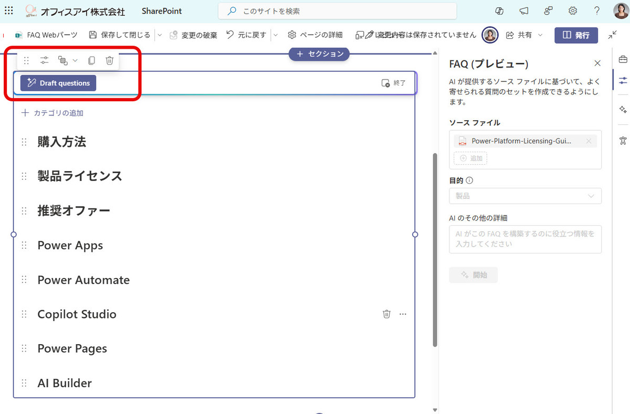
Task: Delete the Copilot Studio category using its trash icon
Action: coord(386,314)
